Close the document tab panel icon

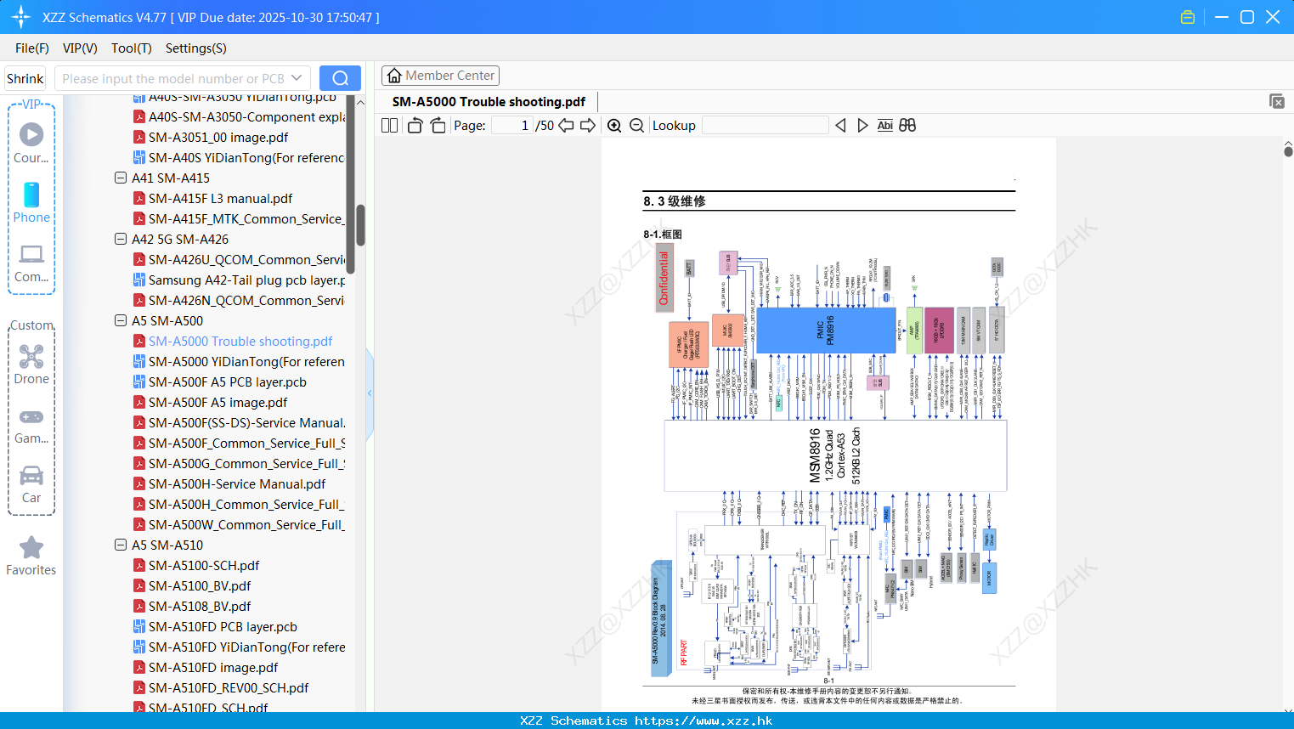click(x=1277, y=101)
